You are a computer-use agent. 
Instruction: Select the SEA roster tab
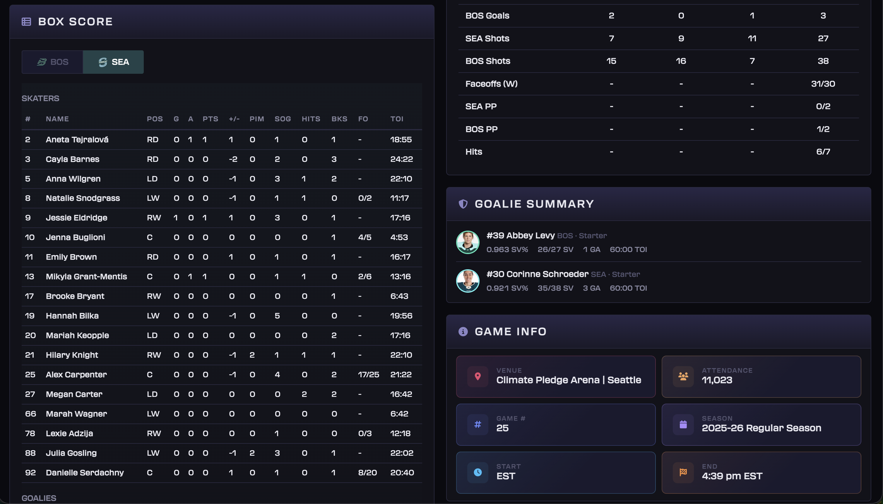tap(113, 62)
